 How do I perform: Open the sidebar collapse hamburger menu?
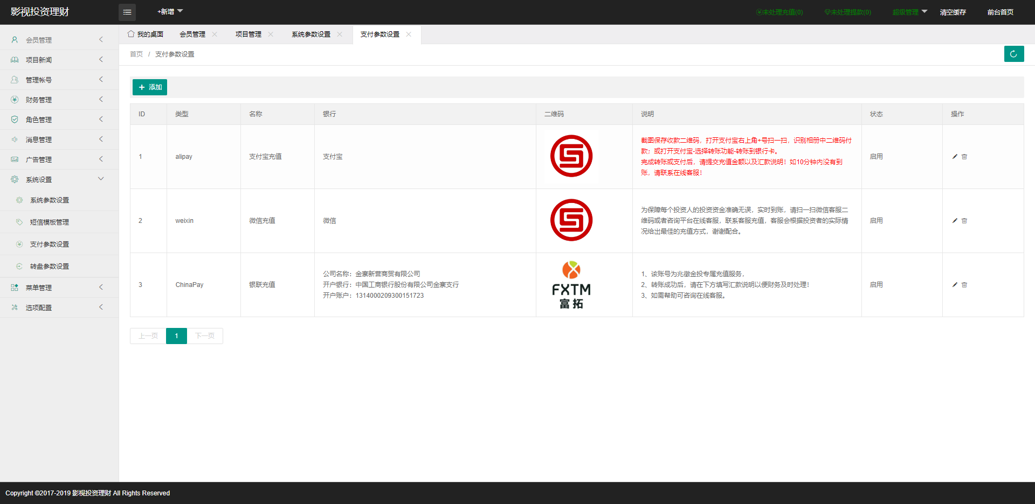pos(127,12)
